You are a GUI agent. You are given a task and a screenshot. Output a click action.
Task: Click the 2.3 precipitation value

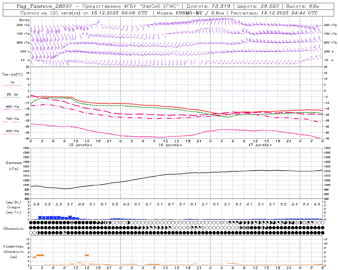click(59, 204)
